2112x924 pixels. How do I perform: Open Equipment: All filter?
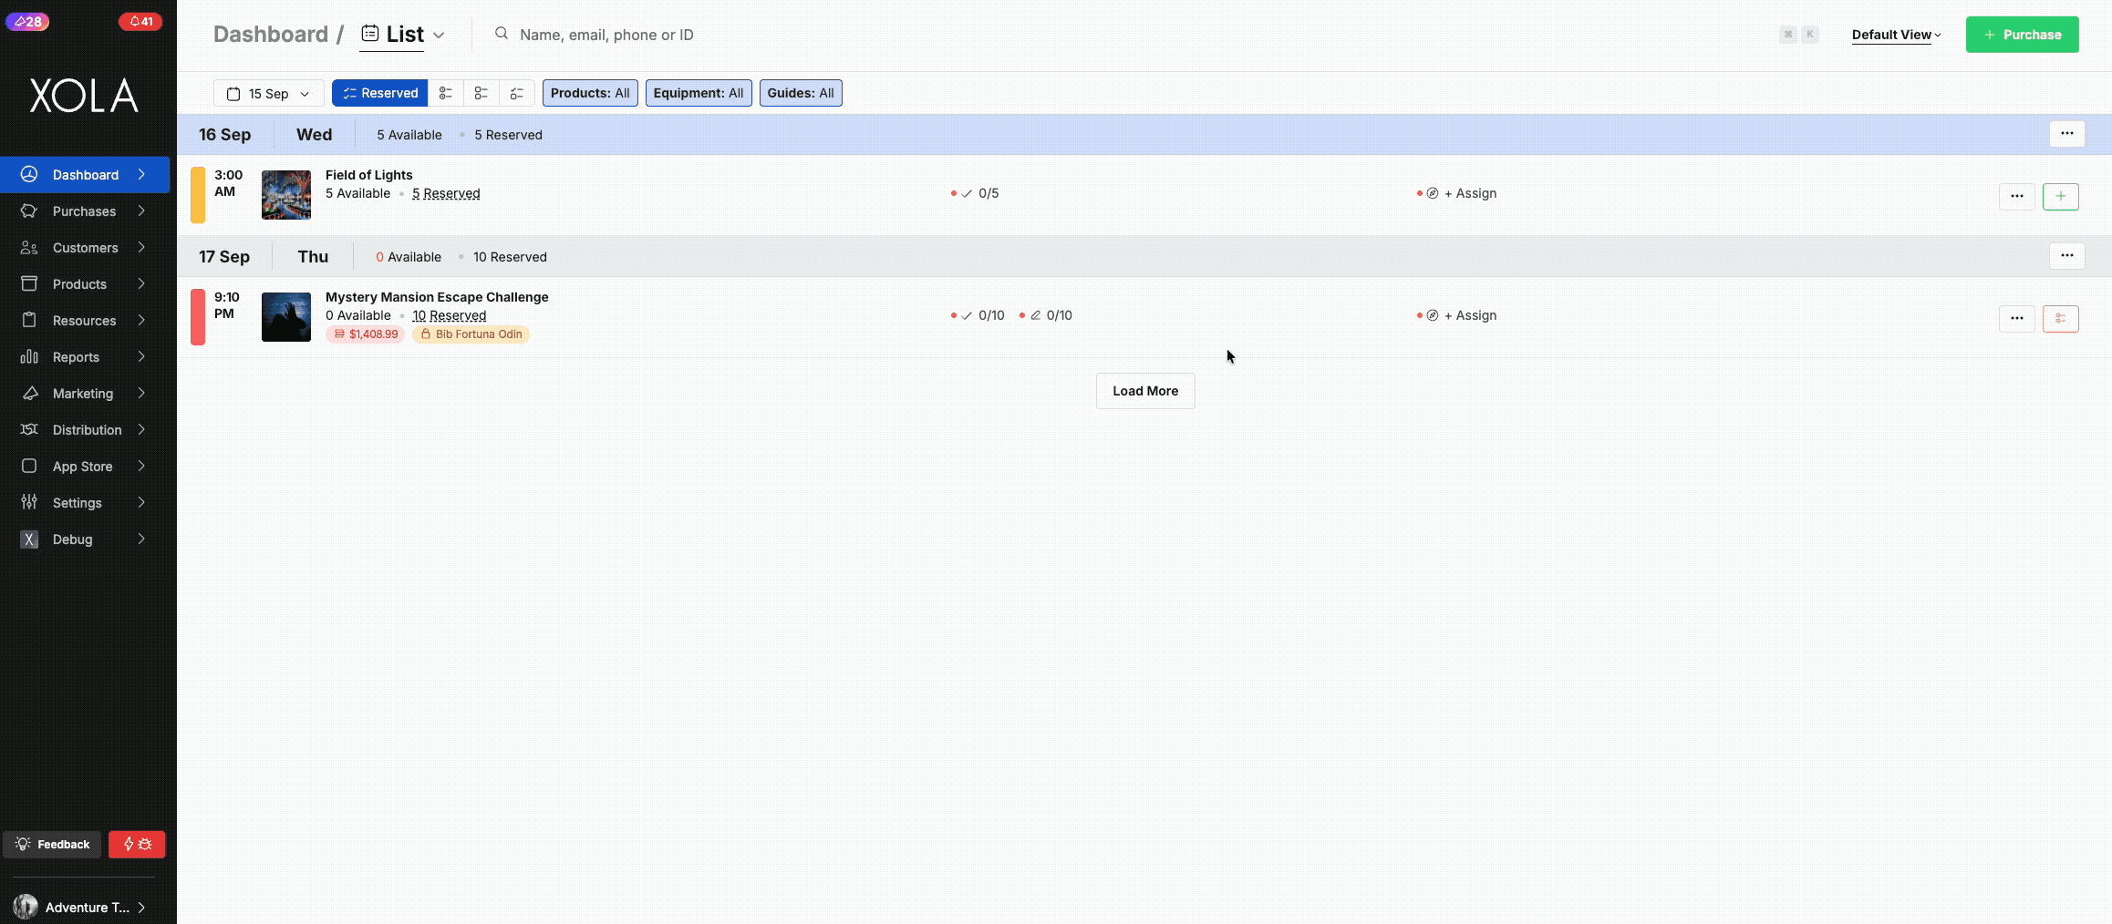(x=699, y=93)
